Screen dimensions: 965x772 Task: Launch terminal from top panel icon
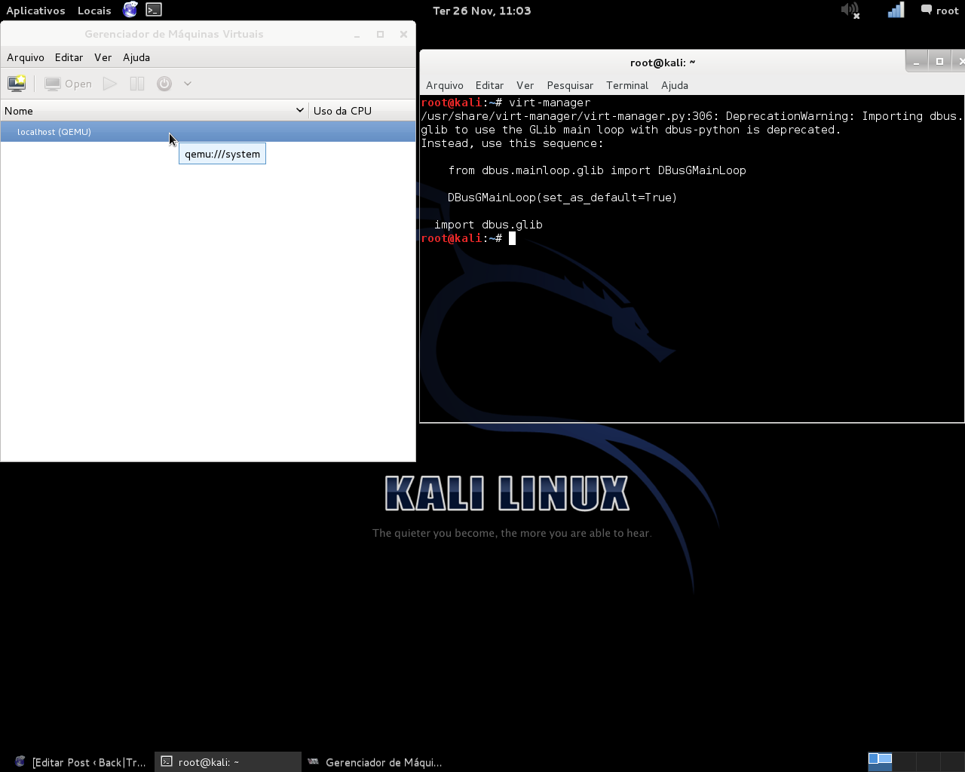154,10
